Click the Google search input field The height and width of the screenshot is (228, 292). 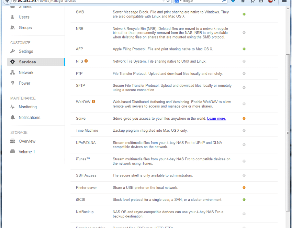click(x=201, y=1)
